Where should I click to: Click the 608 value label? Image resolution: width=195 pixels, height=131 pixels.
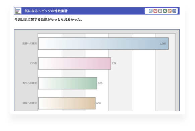coord(99,103)
